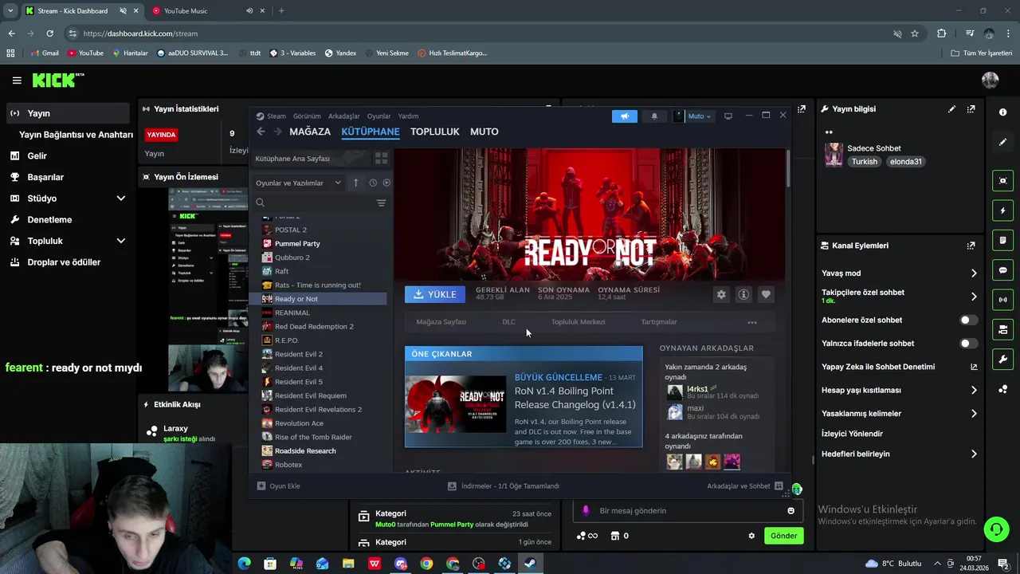
Task: Expand the Stüdyo sidebar section
Action: [x=120, y=199]
